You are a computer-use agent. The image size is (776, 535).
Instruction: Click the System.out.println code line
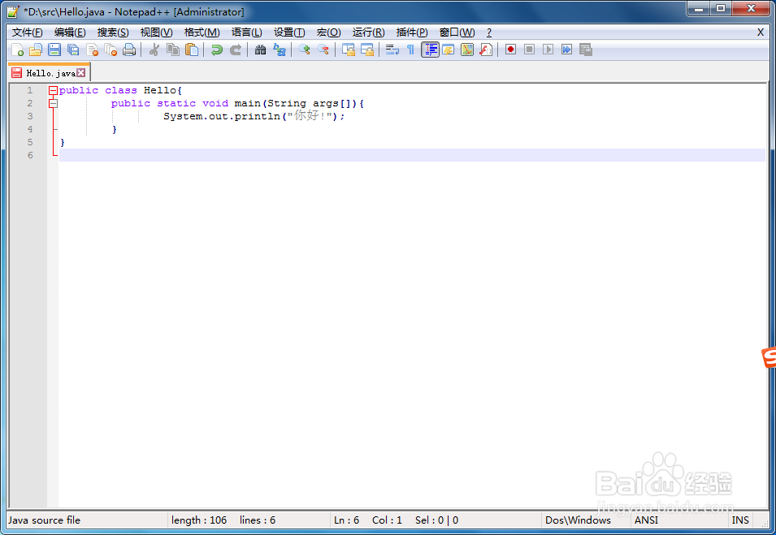[254, 116]
